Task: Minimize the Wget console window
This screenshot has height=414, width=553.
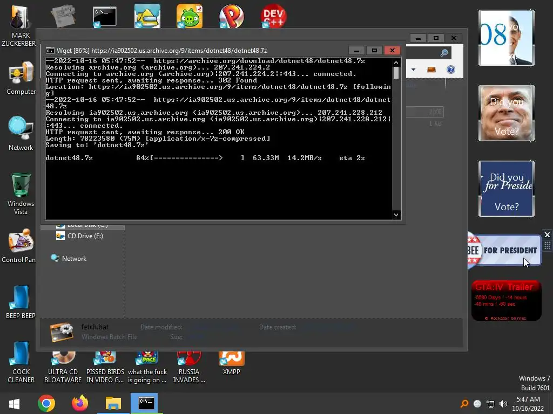Action: 356,50
